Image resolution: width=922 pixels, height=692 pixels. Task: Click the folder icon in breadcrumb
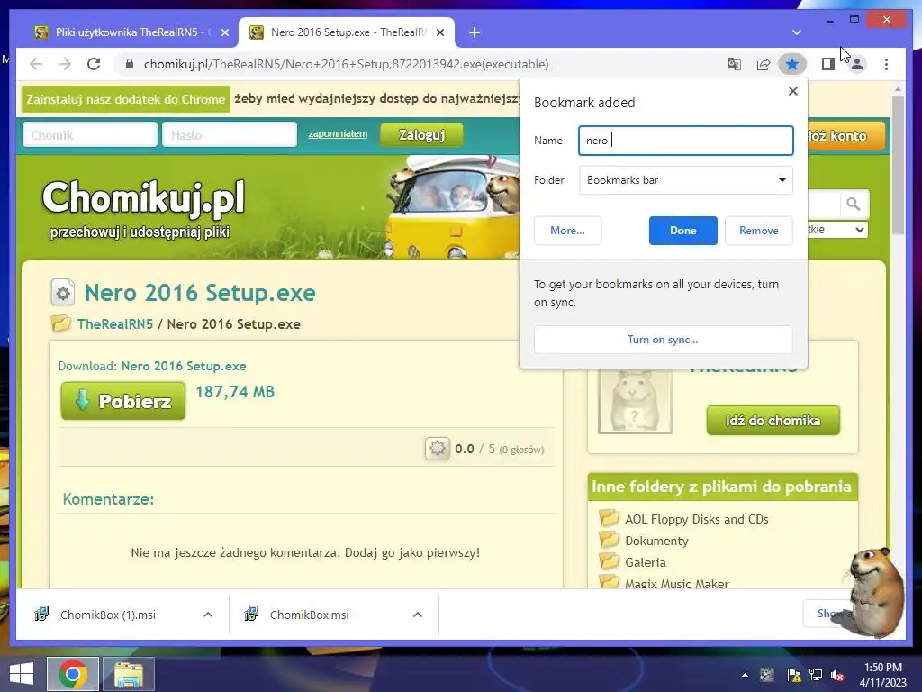60,323
